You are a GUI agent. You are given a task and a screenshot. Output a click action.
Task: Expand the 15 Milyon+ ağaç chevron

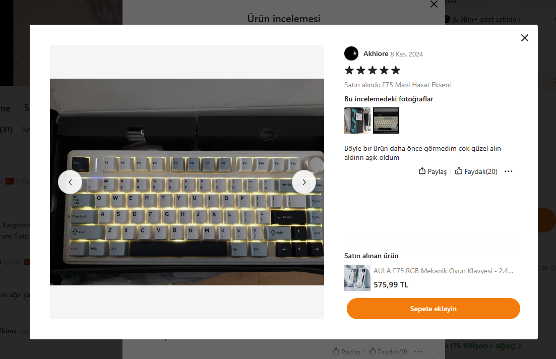[x=520, y=346]
